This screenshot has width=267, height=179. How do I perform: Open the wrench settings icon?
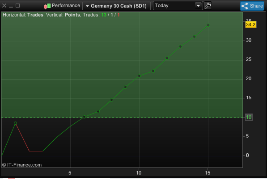[208, 6]
